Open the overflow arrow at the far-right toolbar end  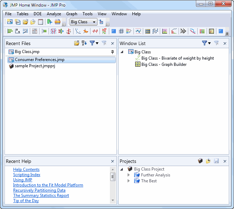click(227, 34)
